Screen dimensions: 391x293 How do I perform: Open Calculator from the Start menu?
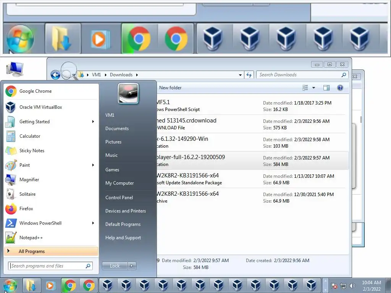[x=51, y=136]
